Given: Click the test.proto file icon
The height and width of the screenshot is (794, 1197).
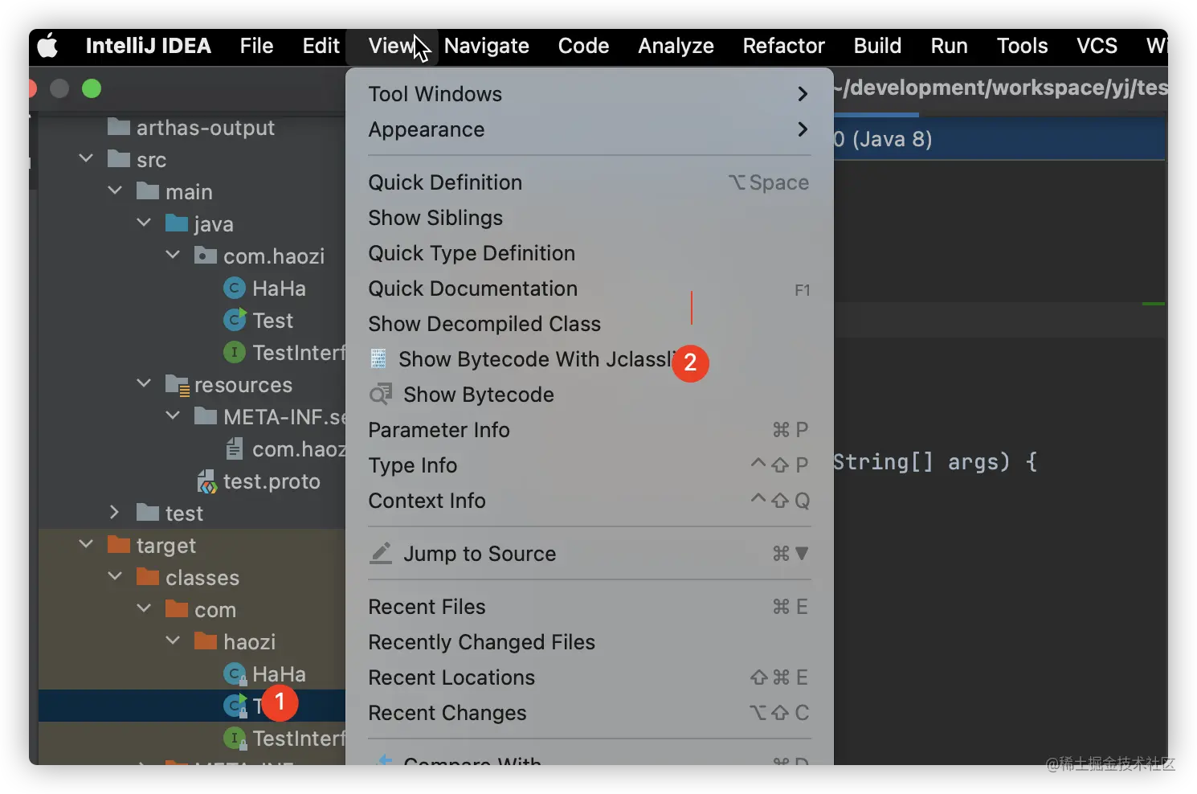Looking at the screenshot, I should point(206,481).
